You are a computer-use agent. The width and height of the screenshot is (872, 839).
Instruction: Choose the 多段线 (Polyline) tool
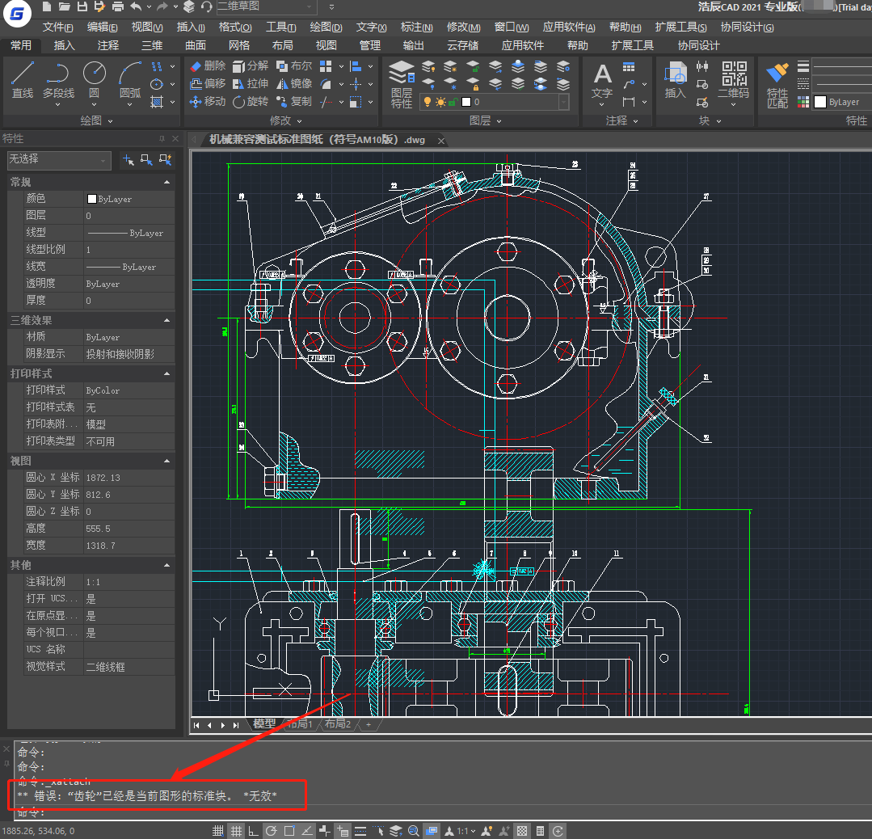tap(58, 80)
